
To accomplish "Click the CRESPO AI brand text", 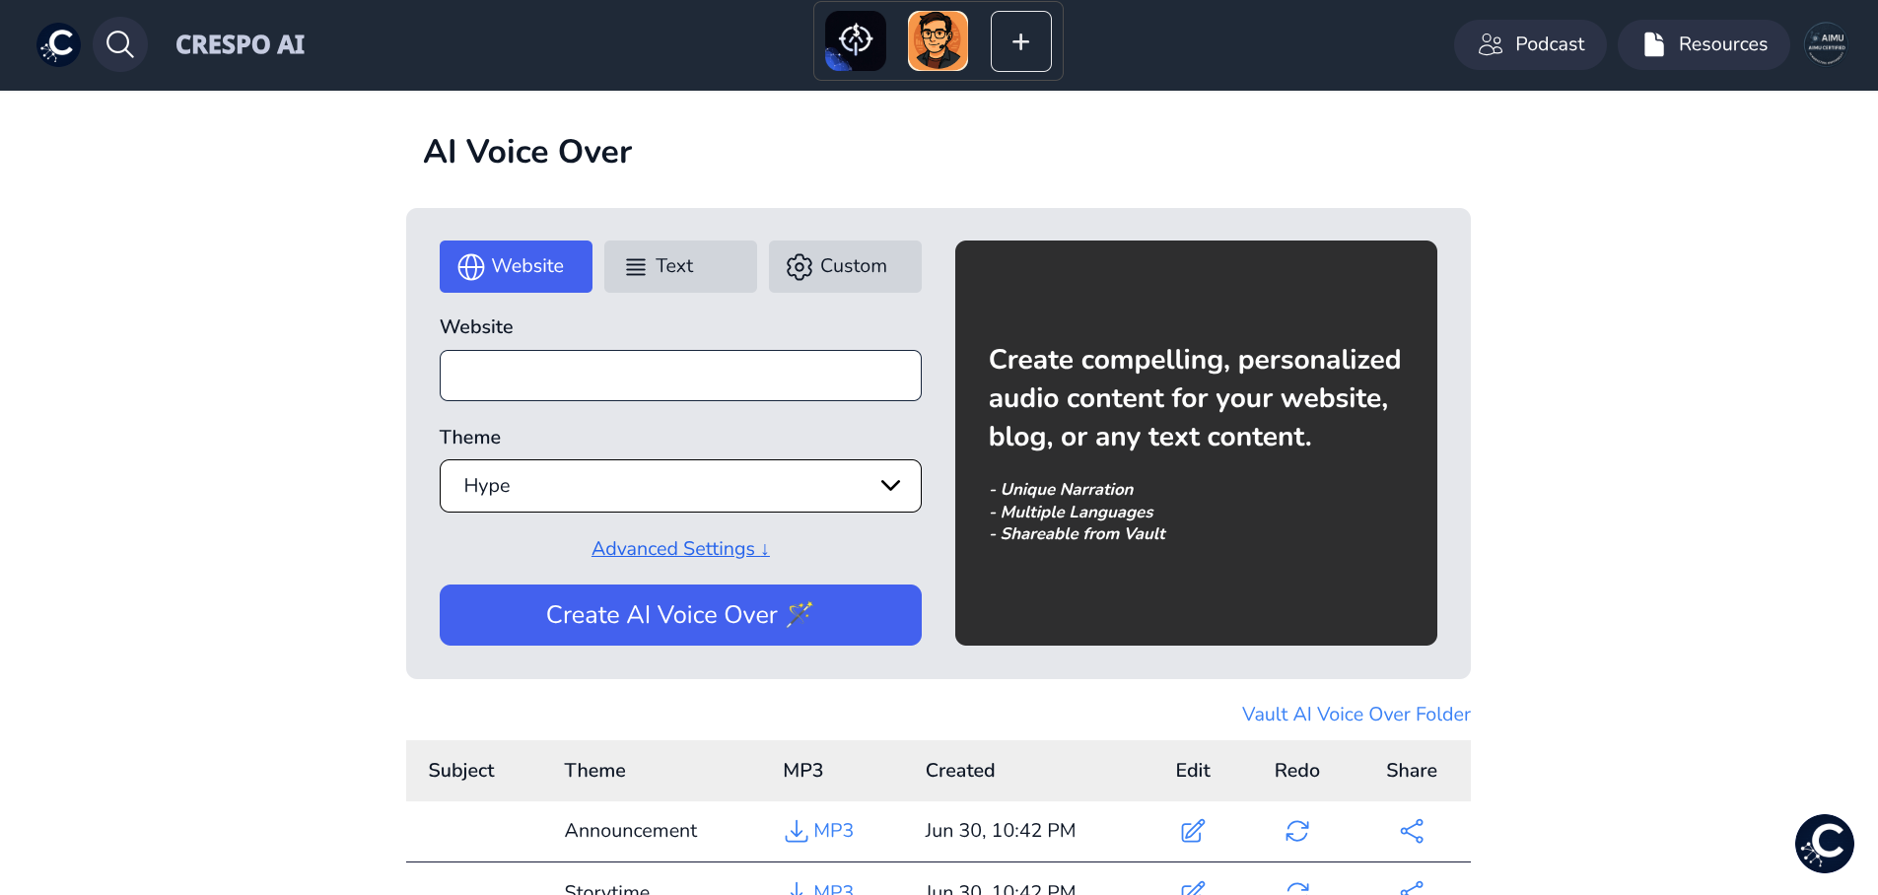I will (x=240, y=44).
